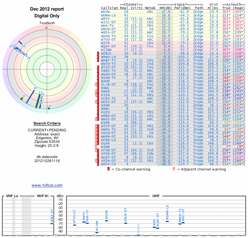This screenshot has width=248, height=238.
Task: Click the WISC-DT callsign entry
Action: coord(108,22)
